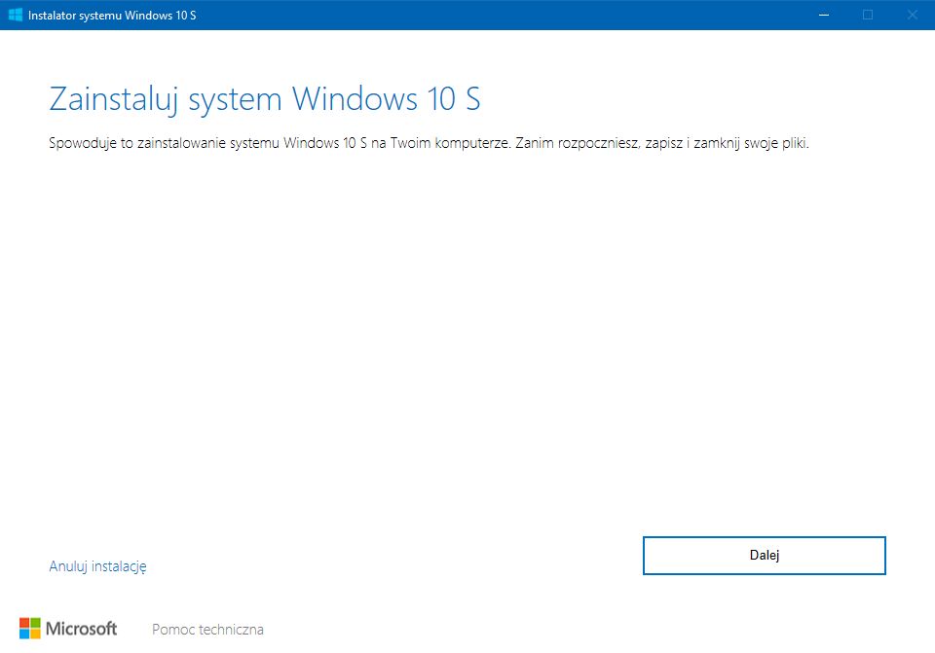Image resolution: width=935 pixels, height=653 pixels.
Task: Click the Dalej button to continue
Action: [764, 556]
